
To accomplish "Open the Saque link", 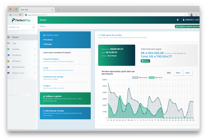I will (47, 86).
